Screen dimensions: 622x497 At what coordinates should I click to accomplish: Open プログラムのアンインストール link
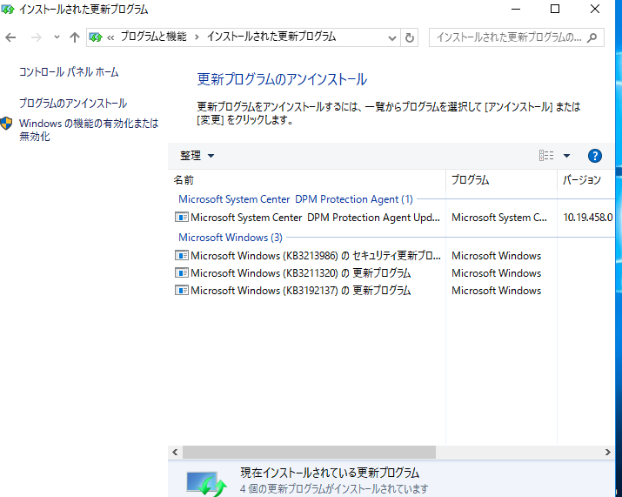coord(73,104)
